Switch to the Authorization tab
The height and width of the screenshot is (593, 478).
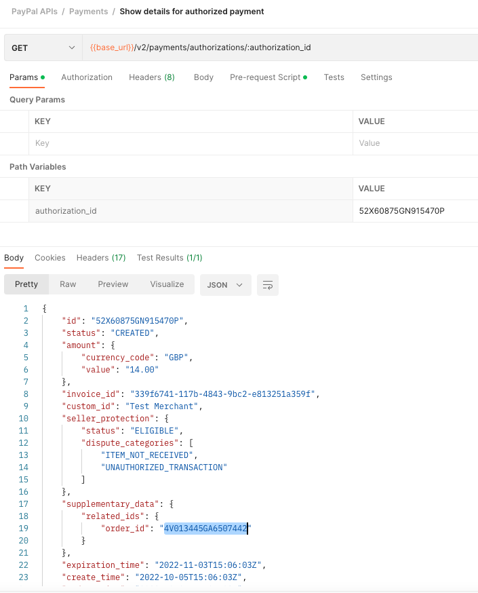[87, 77]
